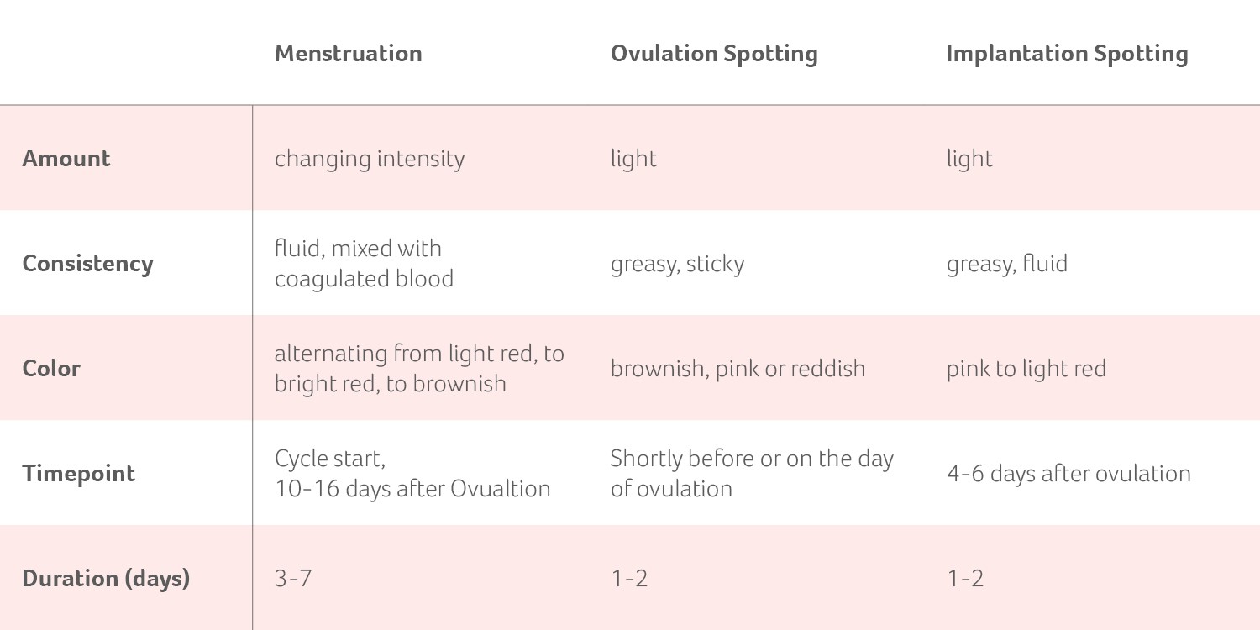Click 'Cycle start, 10-16 days after' cell
Screen dimensions: 1260x630
412,474
